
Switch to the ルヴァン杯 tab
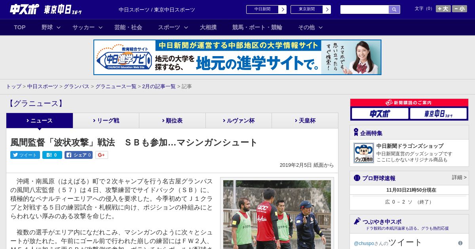239,121
